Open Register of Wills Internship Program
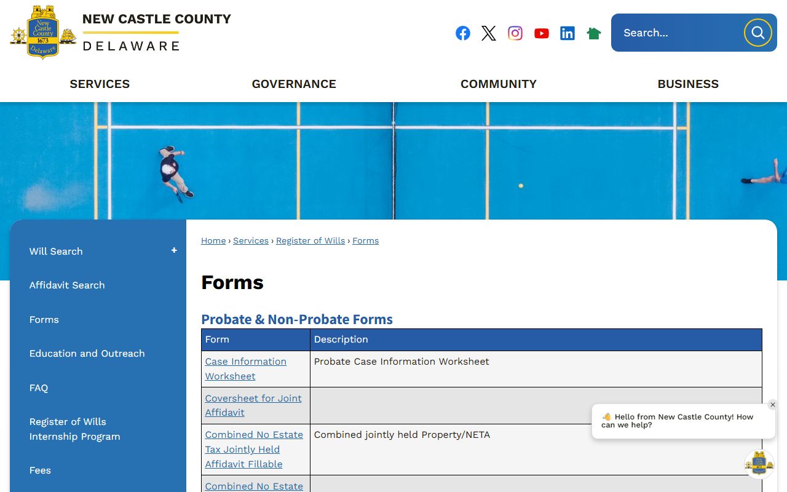The image size is (787, 492). click(x=75, y=429)
